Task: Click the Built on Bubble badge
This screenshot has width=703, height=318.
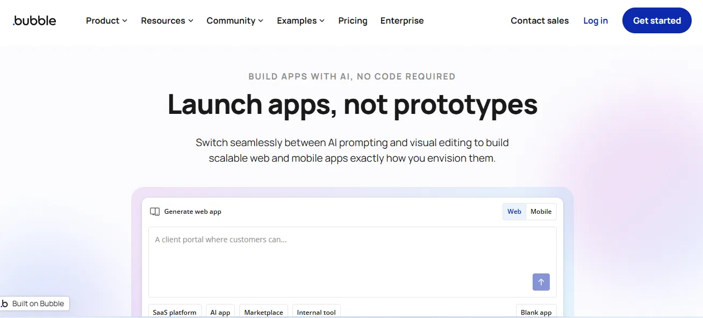Action: click(x=34, y=303)
